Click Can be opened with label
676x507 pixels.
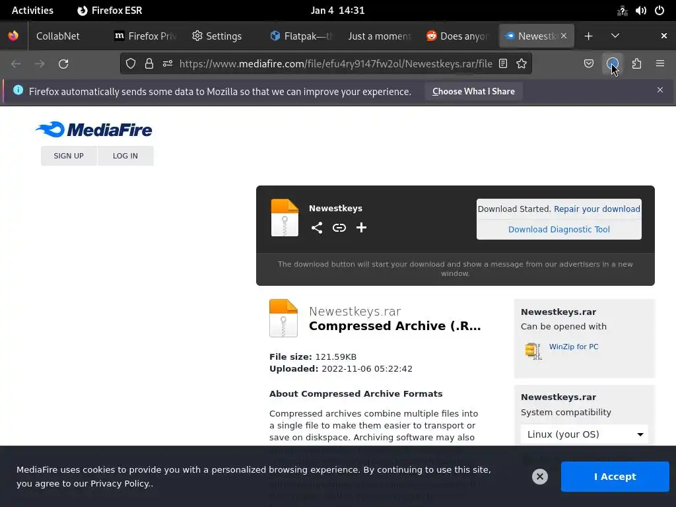[564, 326]
